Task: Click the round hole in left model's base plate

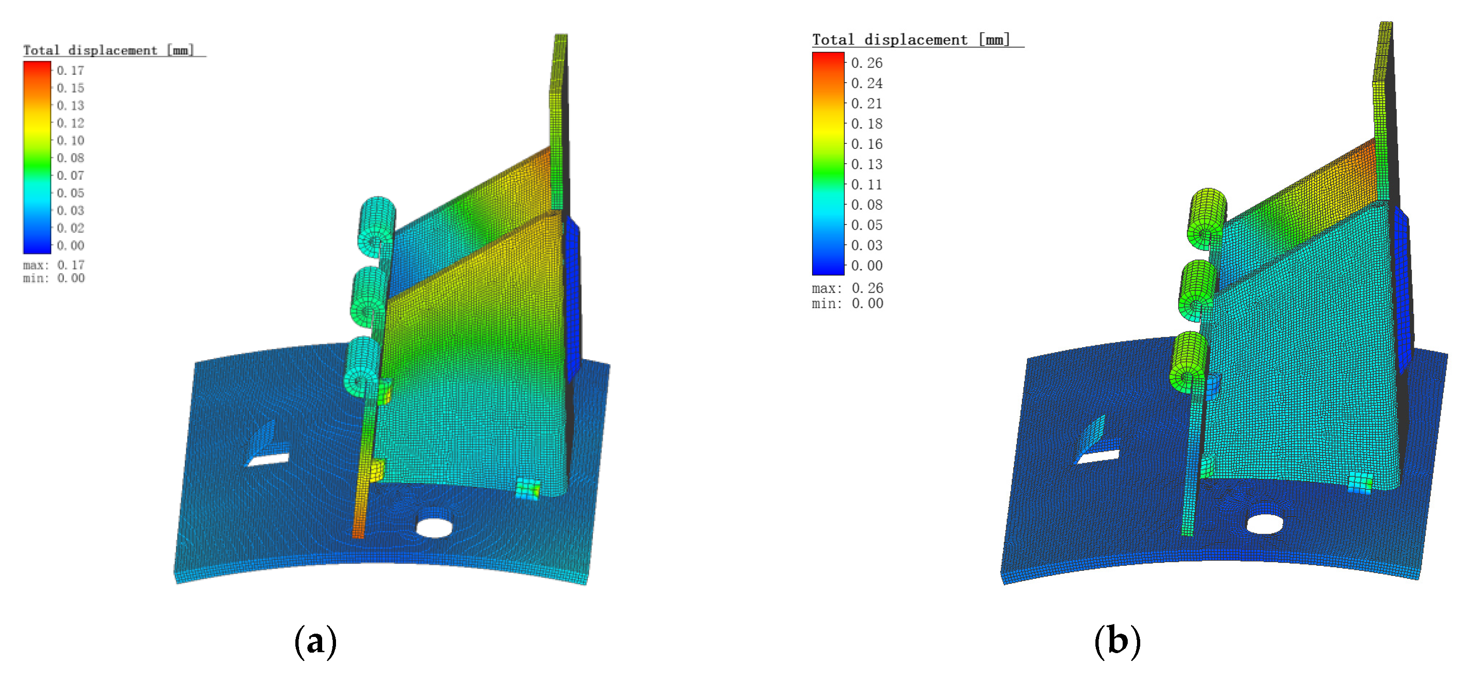Action: click(x=434, y=527)
